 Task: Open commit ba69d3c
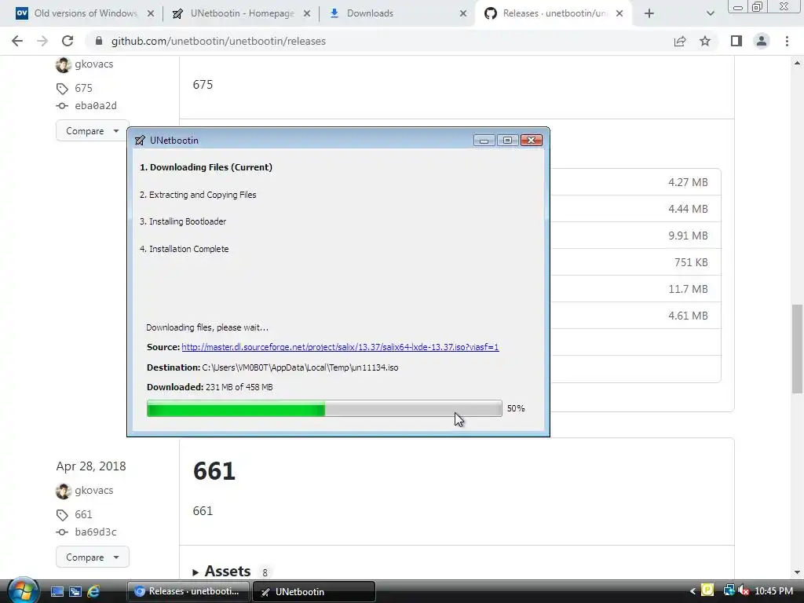(96, 532)
